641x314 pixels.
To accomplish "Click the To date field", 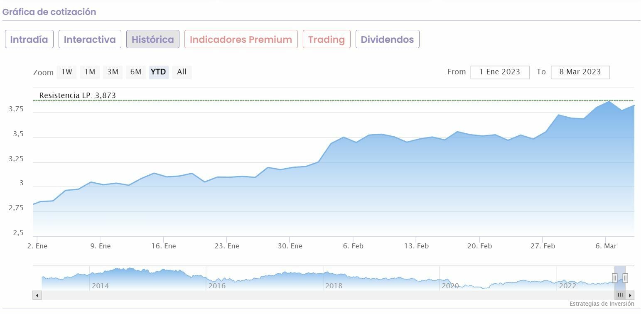I will click(580, 72).
